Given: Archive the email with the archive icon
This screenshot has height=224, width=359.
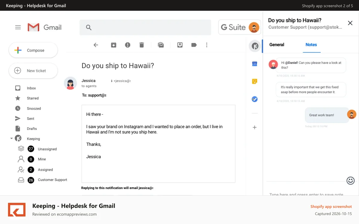Looking at the screenshot, I should 114,45.
